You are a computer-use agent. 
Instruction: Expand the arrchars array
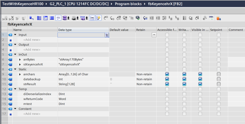tap(20, 75)
